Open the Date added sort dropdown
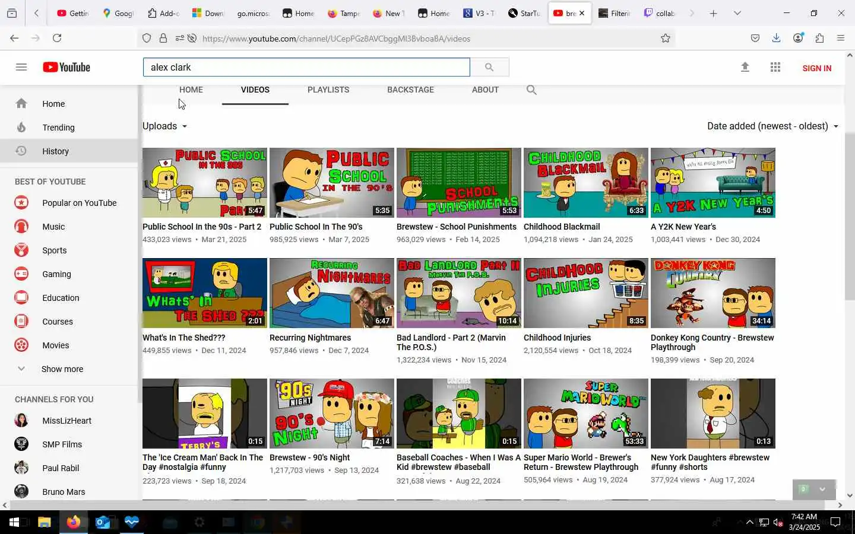 pos(772,126)
